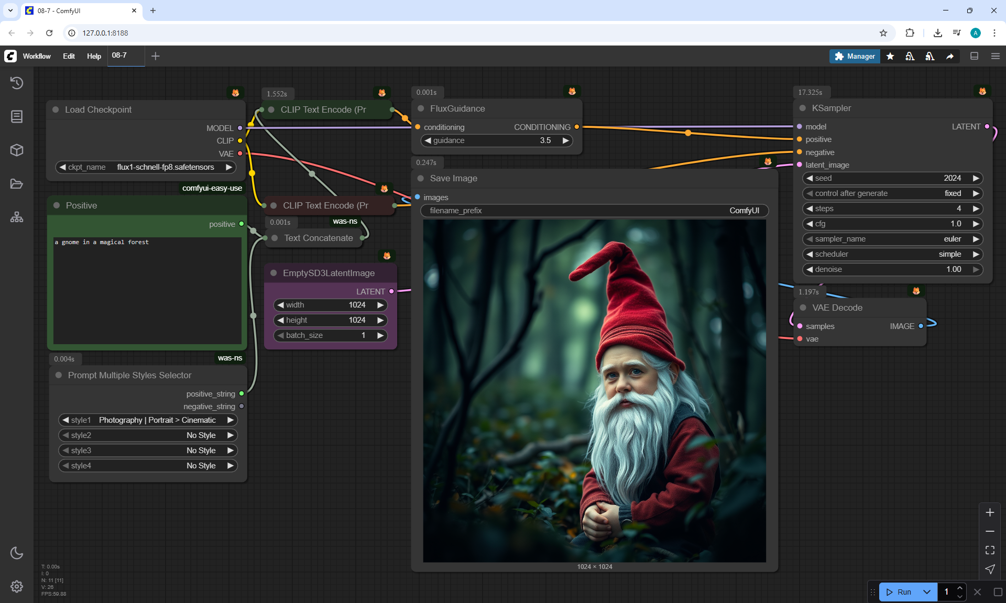1006x603 pixels.
Task: Click fit view icon in canvas controls
Action: tap(990, 550)
